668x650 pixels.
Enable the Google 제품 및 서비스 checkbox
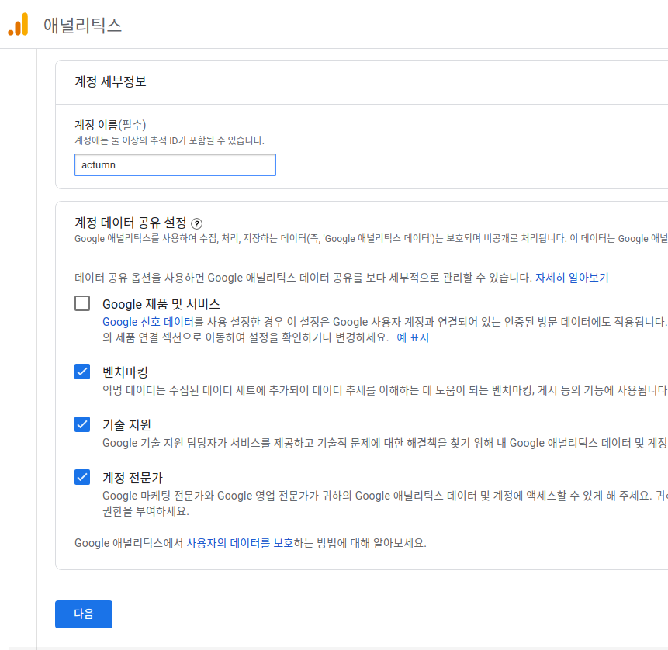81,304
